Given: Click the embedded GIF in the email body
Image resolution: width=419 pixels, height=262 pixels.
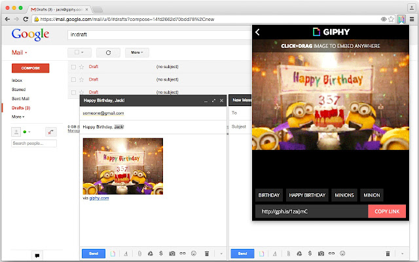Looking at the screenshot, I should click(x=123, y=166).
